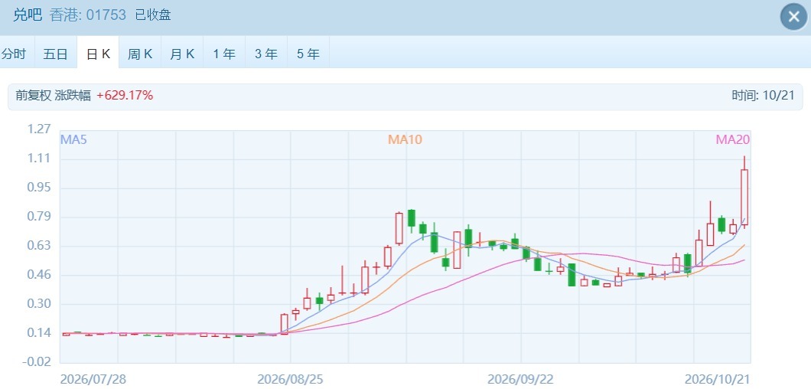Viewport: 811px width, 389px height.
Task: Click the 0.79 price axis label
Action: click(39, 216)
